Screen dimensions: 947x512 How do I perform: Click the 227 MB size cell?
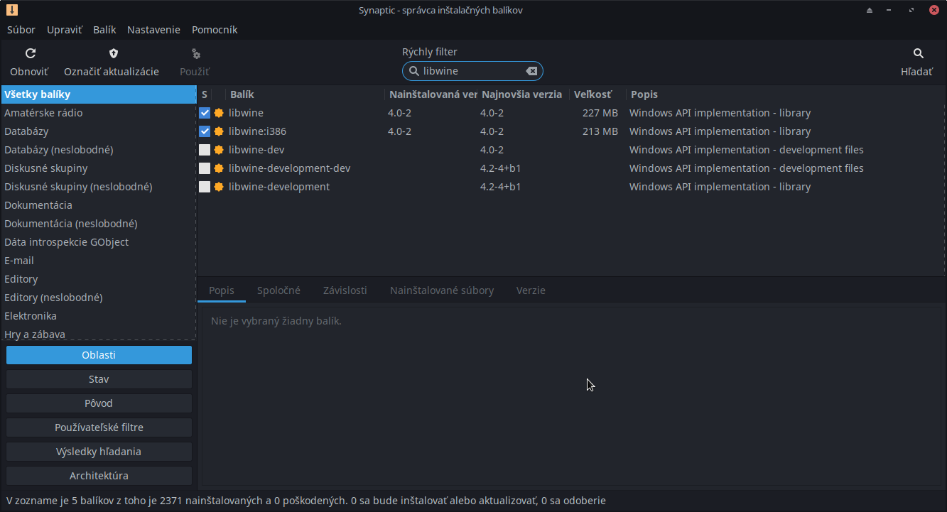tap(600, 113)
